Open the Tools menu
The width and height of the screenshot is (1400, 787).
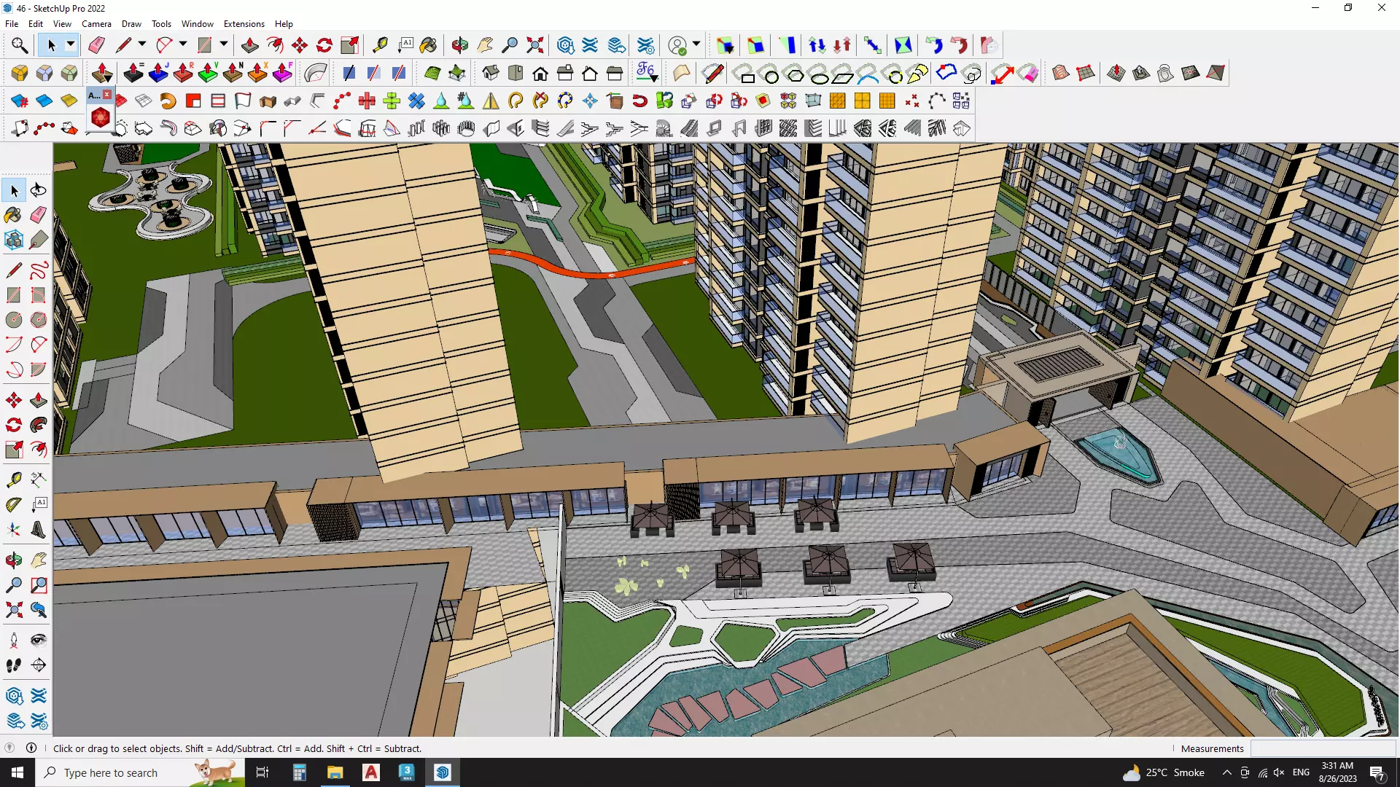click(x=161, y=24)
